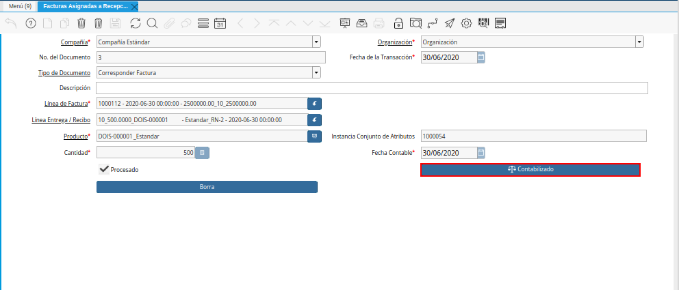This screenshot has width=679, height=290.
Task: Jump to last record icon
Action: click(x=324, y=23)
